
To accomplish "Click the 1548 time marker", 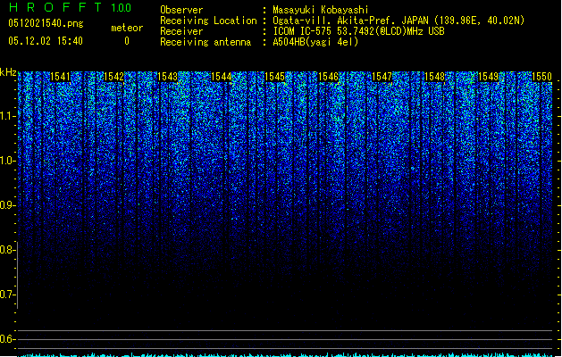I will pos(434,77).
